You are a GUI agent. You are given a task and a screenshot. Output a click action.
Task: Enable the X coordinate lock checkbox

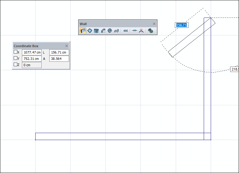point(16,52)
